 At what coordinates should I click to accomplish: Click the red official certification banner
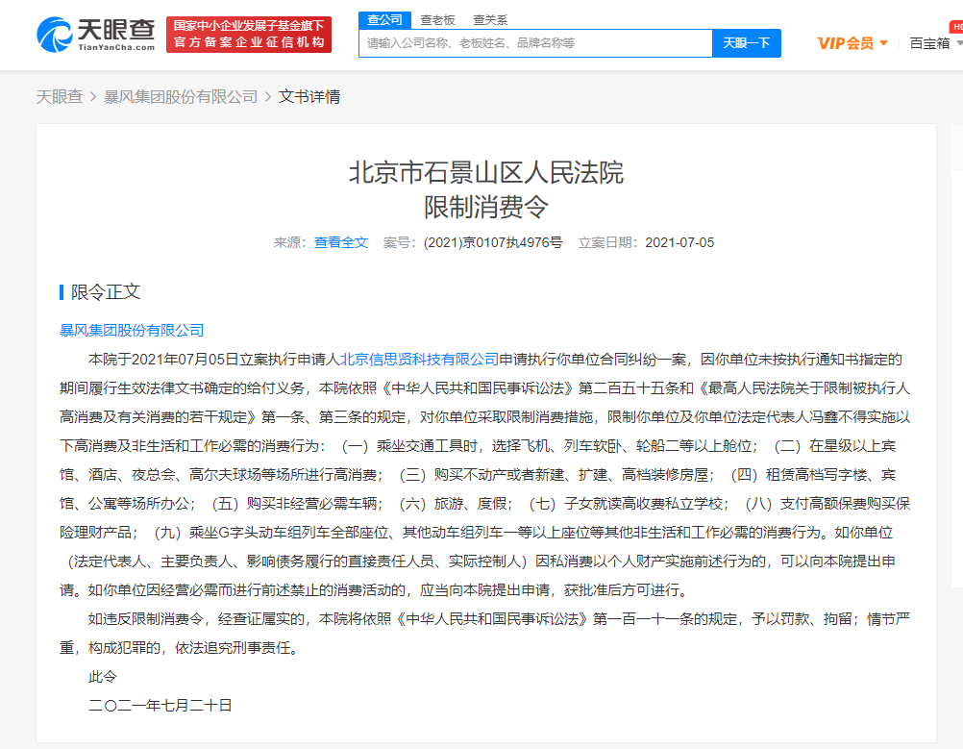(249, 35)
